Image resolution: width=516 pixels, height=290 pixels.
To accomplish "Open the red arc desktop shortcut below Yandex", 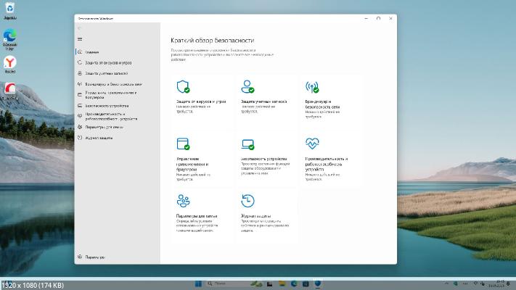I will (10, 91).
